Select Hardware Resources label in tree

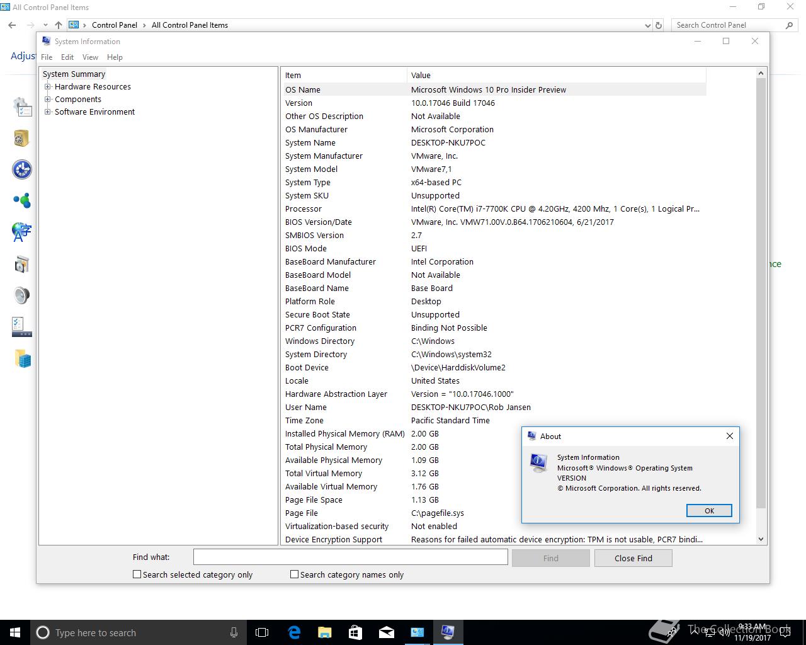[x=93, y=87]
